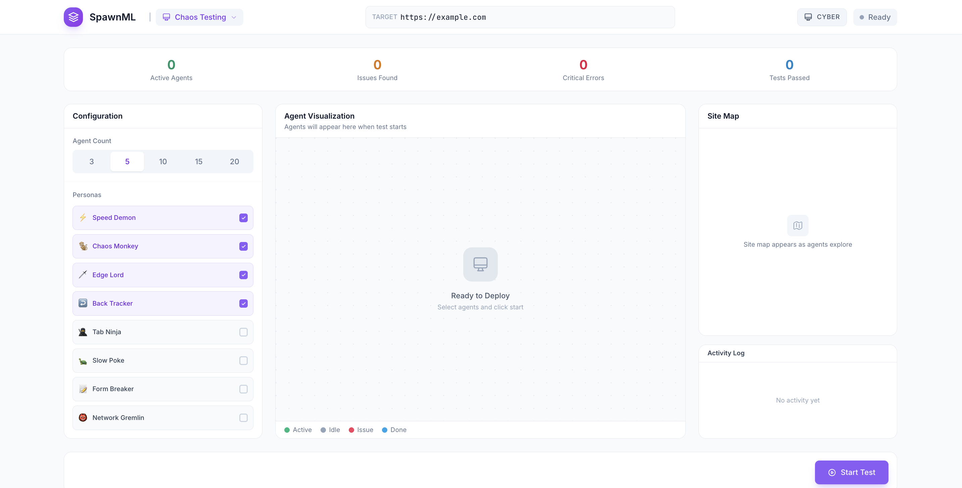Click the Speed Demon lightning icon

pyautogui.click(x=83, y=218)
